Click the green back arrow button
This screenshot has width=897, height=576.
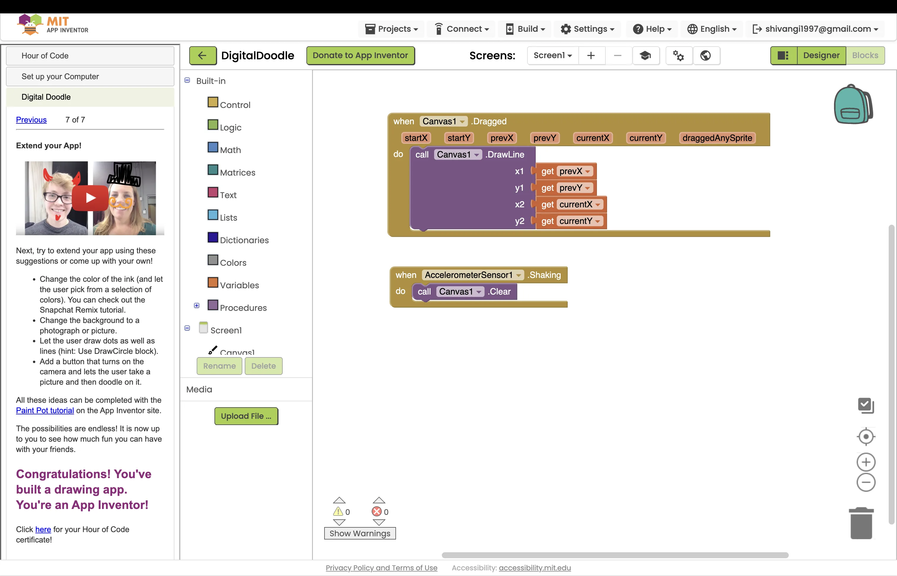[x=202, y=55]
